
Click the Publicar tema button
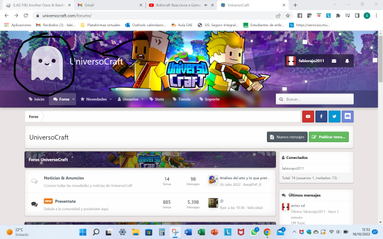(329, 137)
